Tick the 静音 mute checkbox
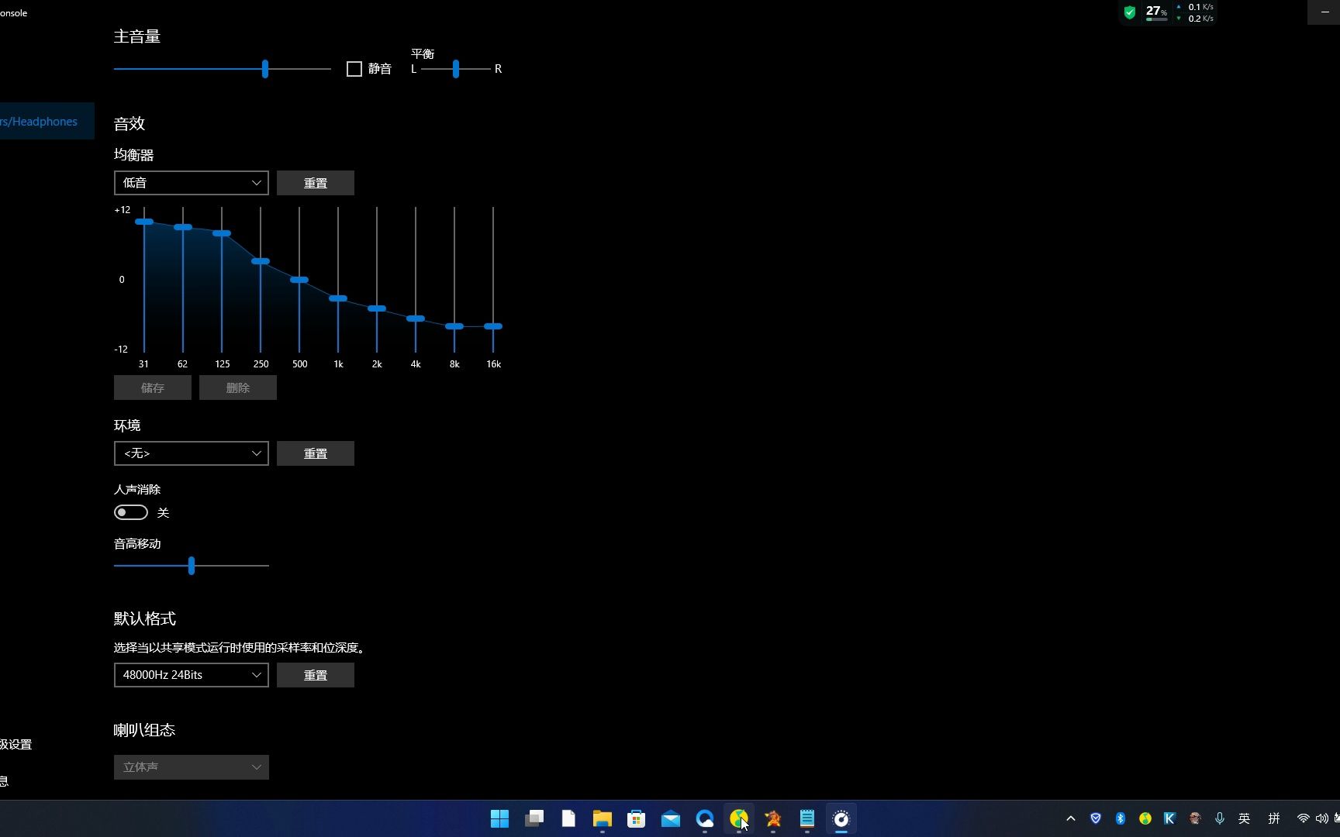 (x=354, y=69)
